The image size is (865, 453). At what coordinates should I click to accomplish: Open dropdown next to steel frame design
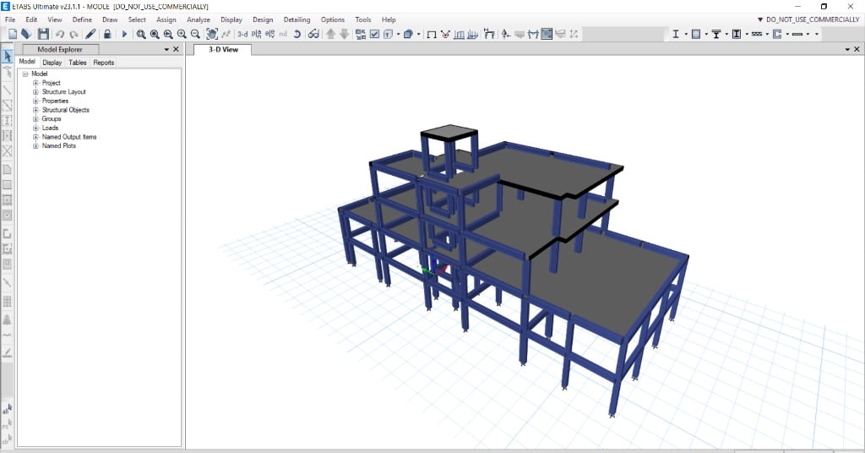686,34
